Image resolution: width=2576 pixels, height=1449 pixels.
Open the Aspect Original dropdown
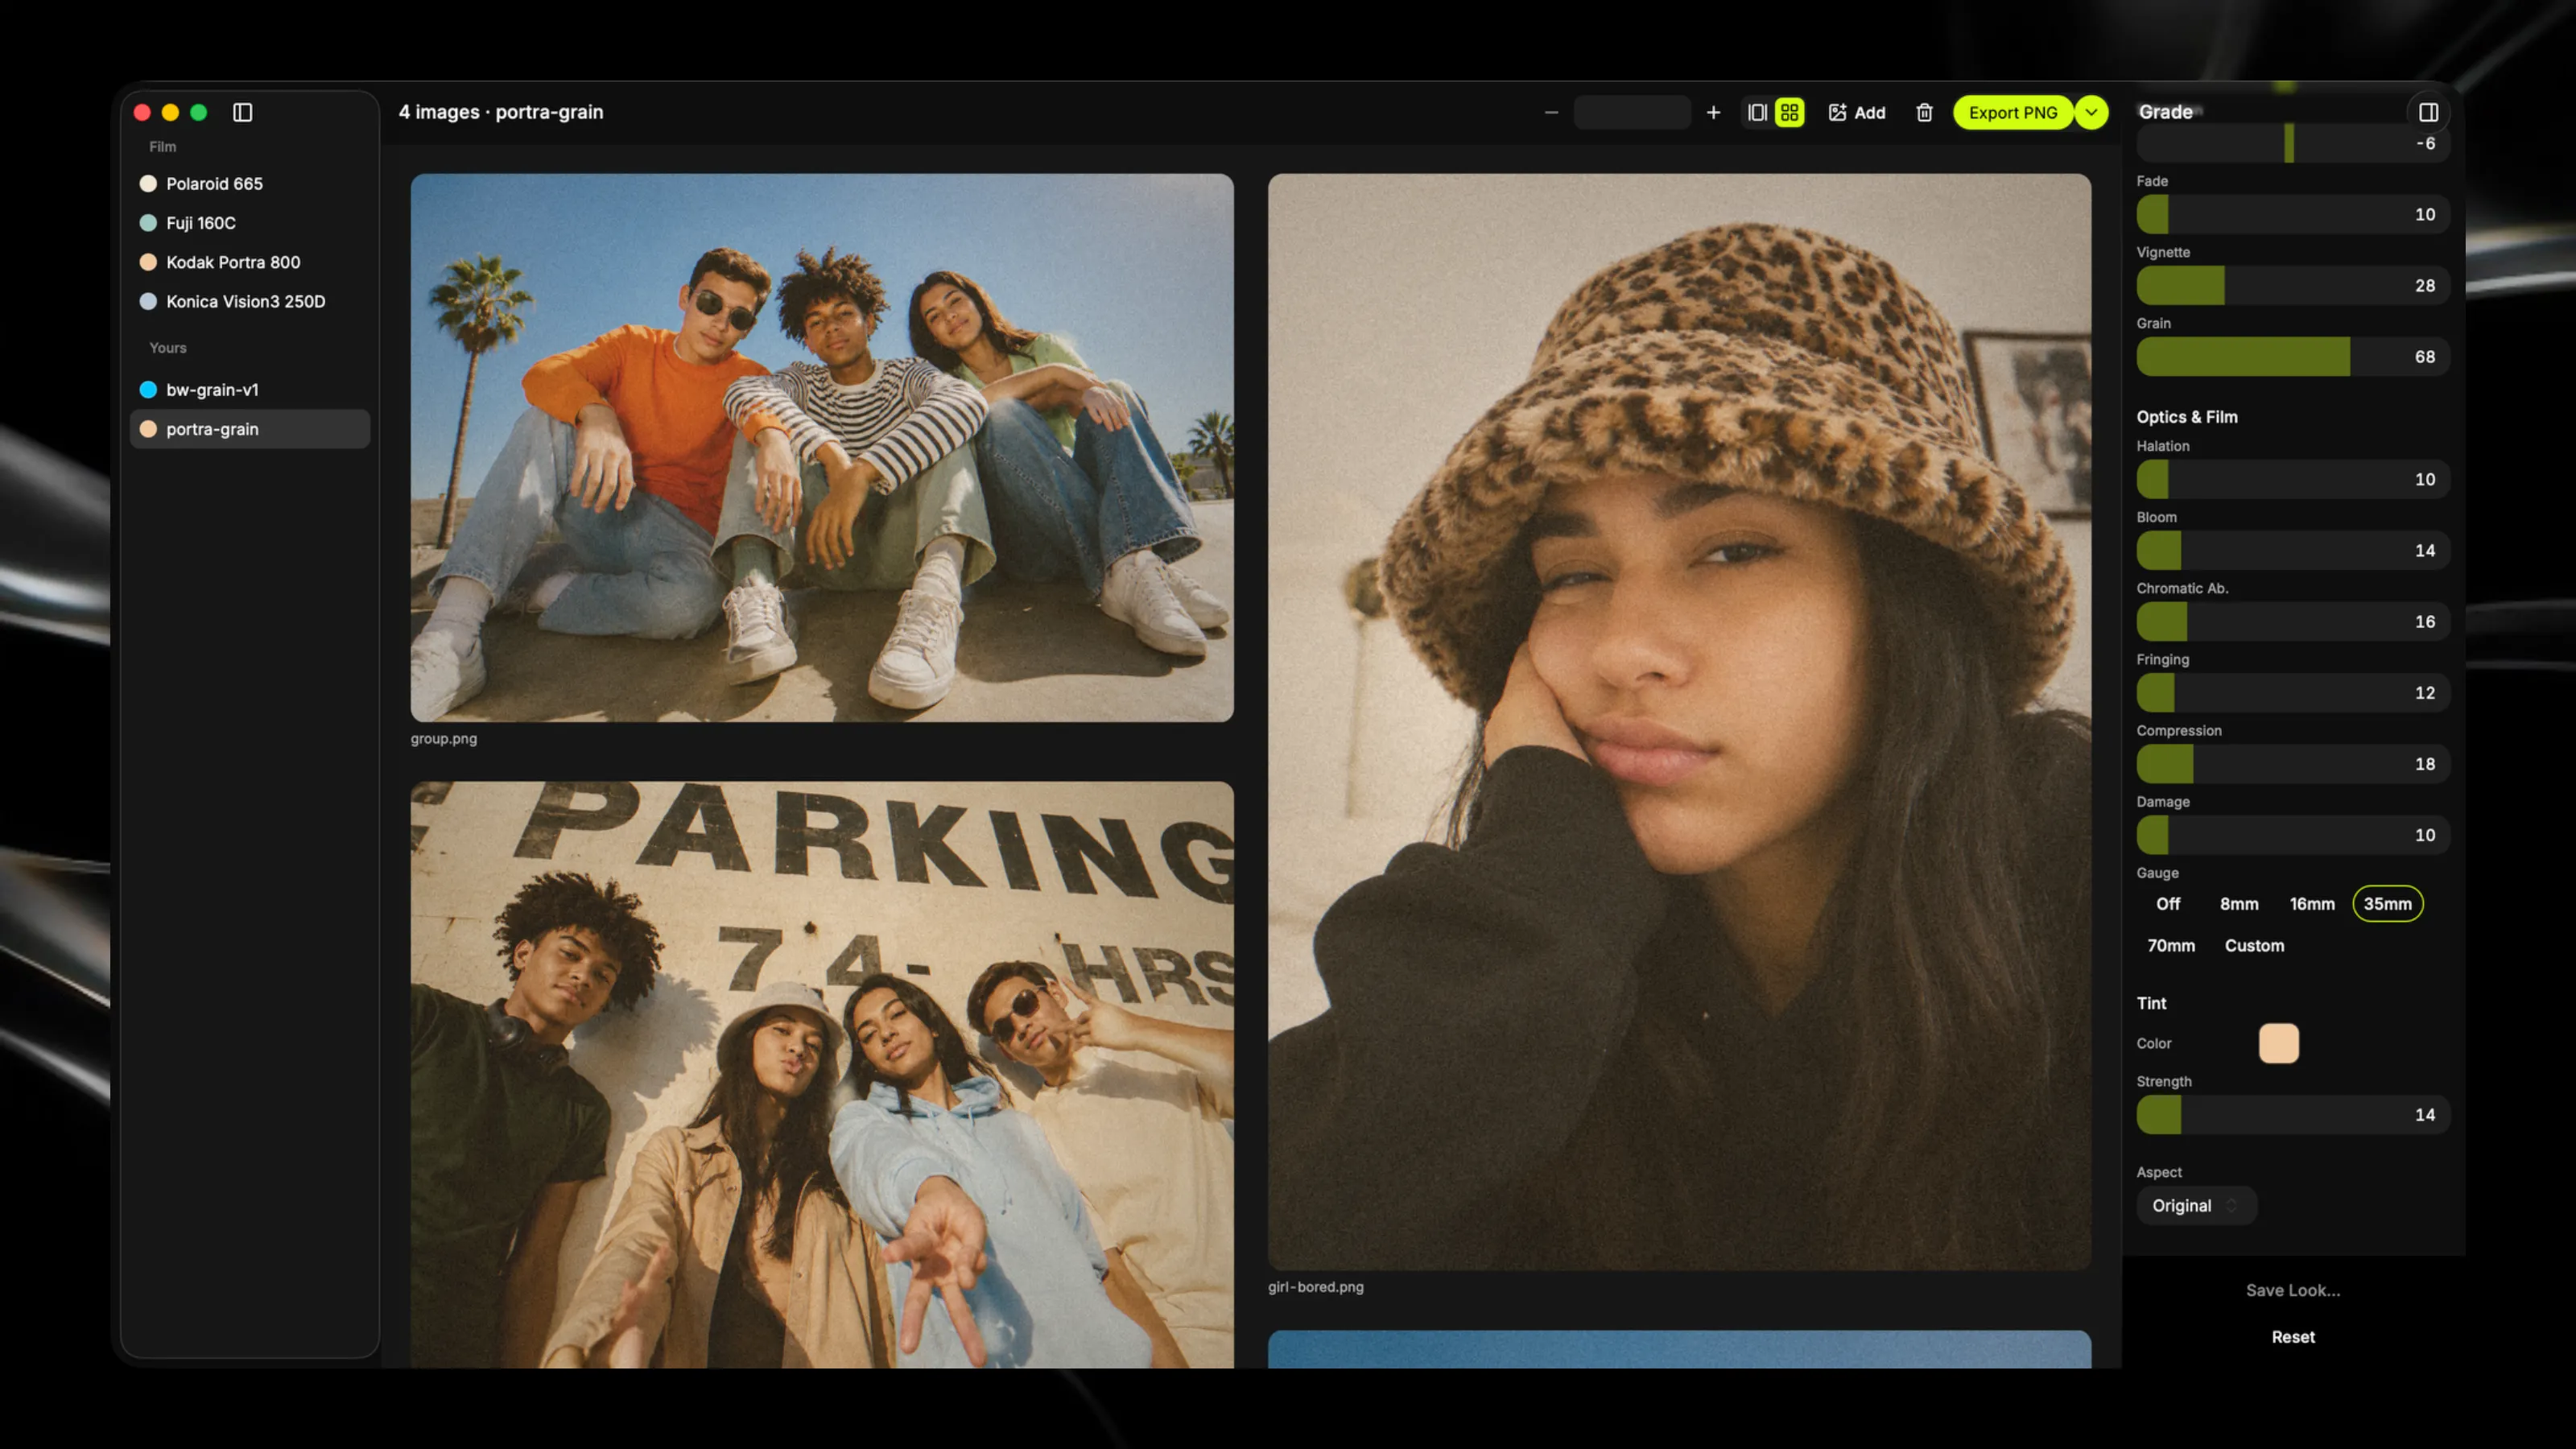click(x=2195, y=1206)
